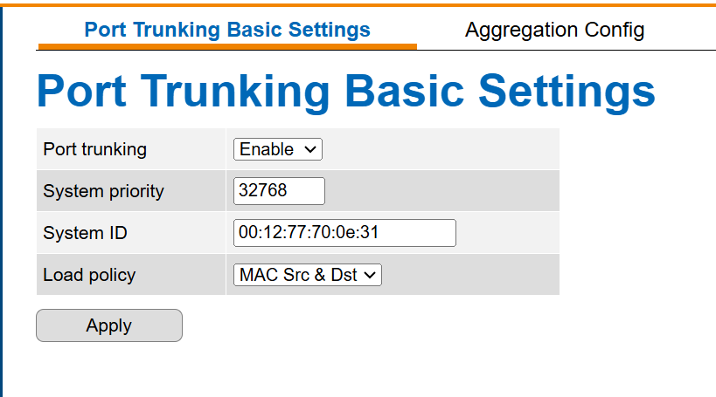The image size is (716, 397).
Task: Click the Port trunking row label
Action: (x=95, y=149)
